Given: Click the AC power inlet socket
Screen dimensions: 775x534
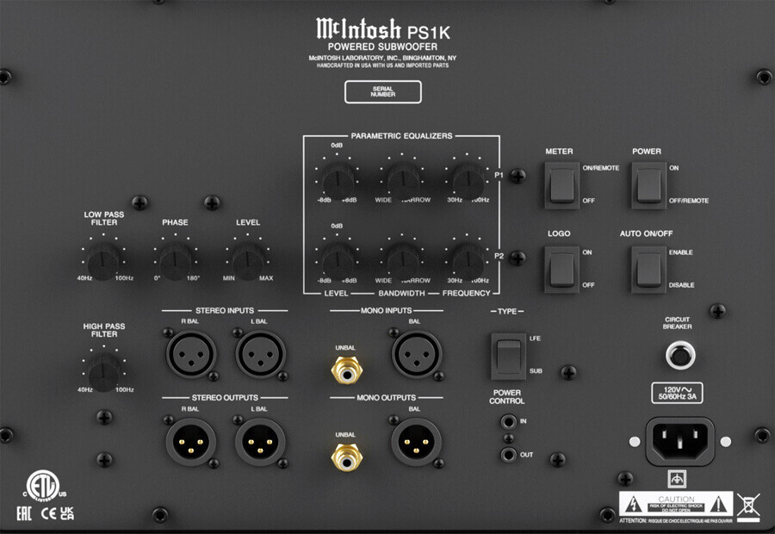Looking at the screenshot, I should [680, 441].
